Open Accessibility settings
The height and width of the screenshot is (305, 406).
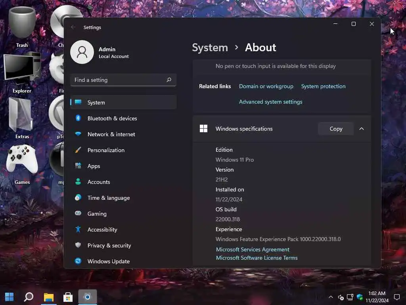tap(124, 230)
